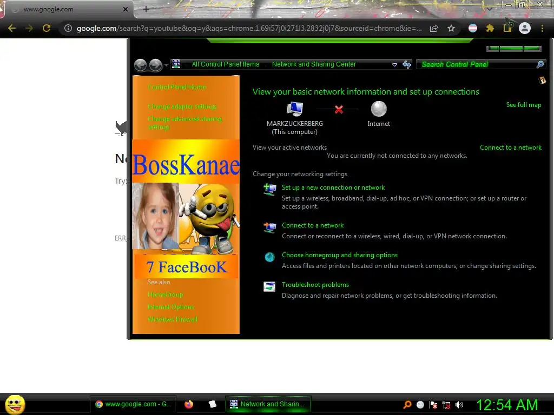Click the white paper icon on taskbar
The image size is (554, 415).
212,404
